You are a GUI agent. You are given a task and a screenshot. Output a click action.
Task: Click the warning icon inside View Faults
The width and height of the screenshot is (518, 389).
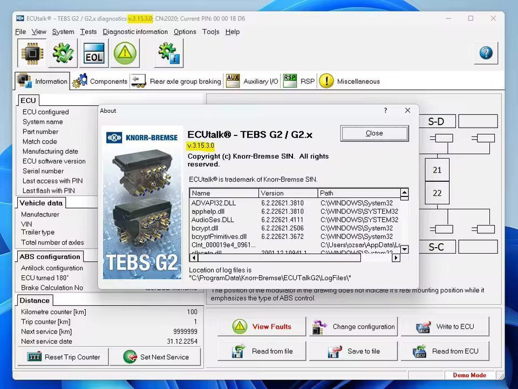(x=239, y=326)
